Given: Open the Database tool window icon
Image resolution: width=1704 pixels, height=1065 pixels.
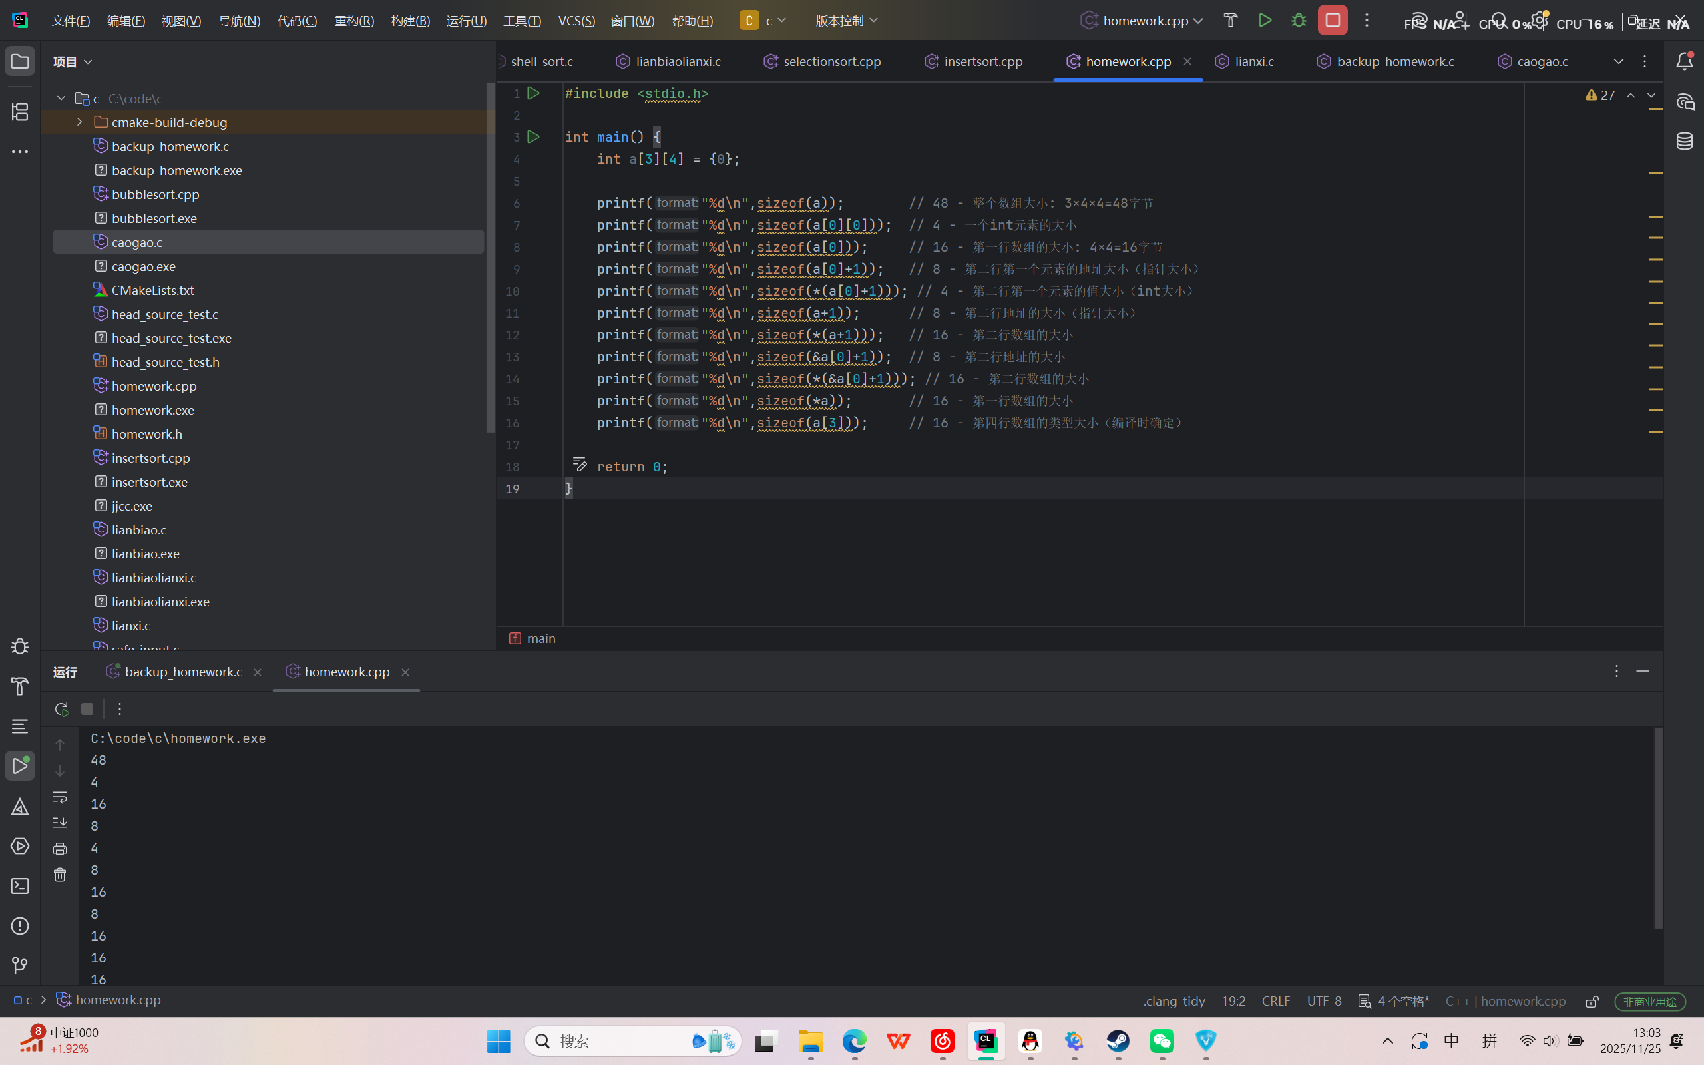Looking at the screenshot, I should point(1683,142).
